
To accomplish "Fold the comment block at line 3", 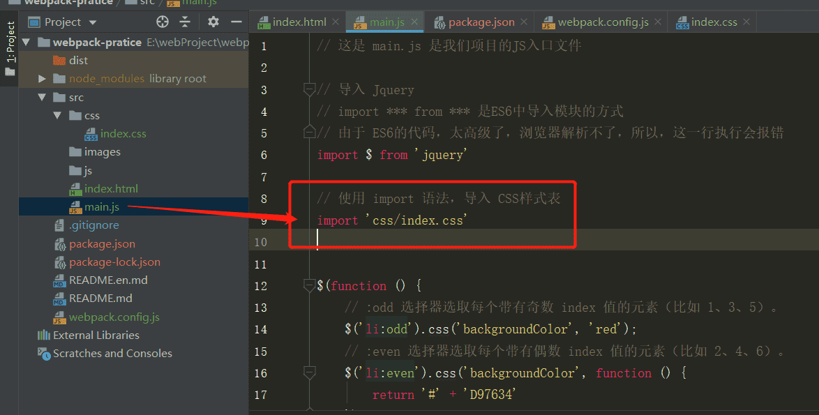I will coord(309,90).
